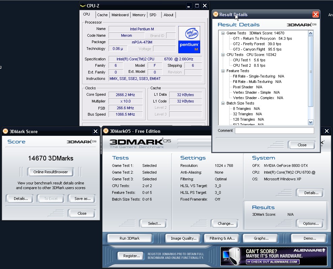Click the scroll down arrow in Result Details
The image size is (333, 269).
pyautogui.click(x=310, y=122)
